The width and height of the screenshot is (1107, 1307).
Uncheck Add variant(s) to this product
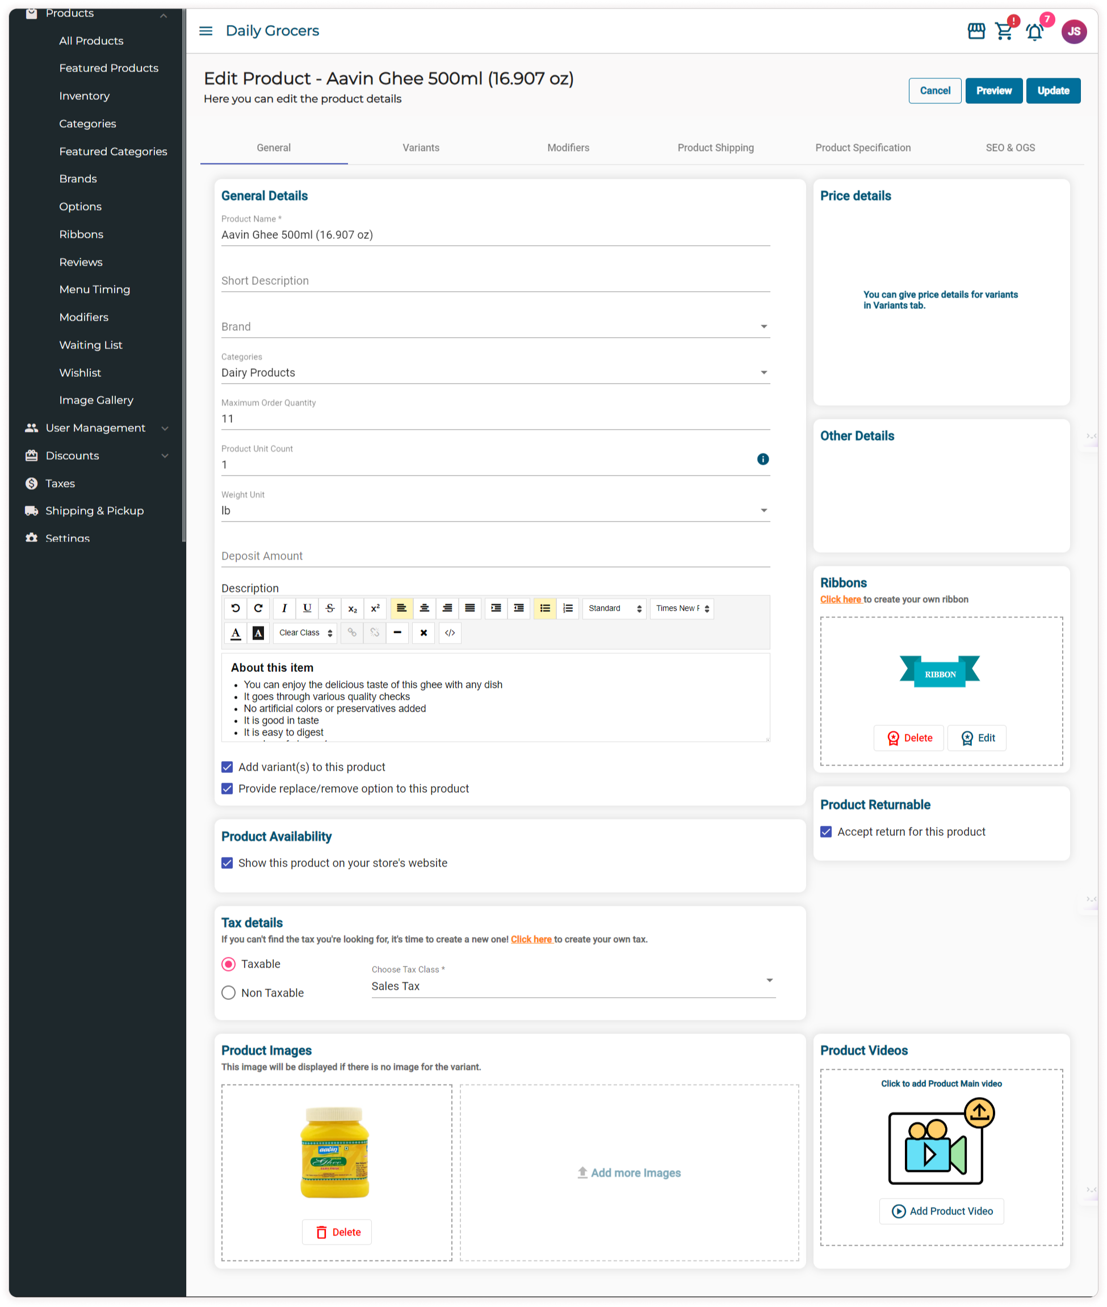pos(227,767)
